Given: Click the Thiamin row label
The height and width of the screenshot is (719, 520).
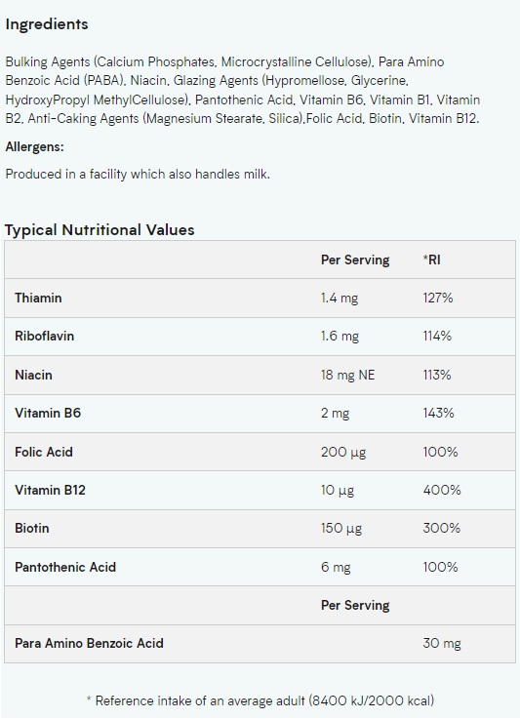Looking at the screenshot, I should [38, 299].
